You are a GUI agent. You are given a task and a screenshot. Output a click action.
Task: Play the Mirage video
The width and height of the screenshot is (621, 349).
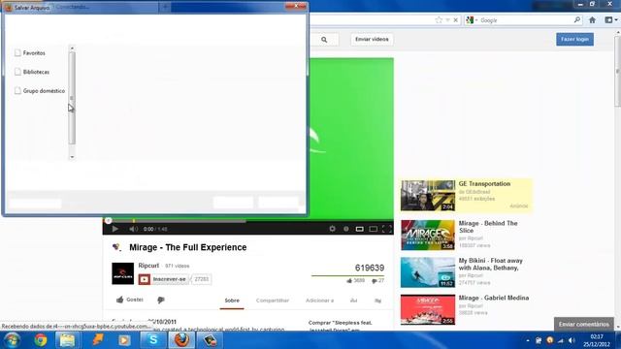[114, 229]
